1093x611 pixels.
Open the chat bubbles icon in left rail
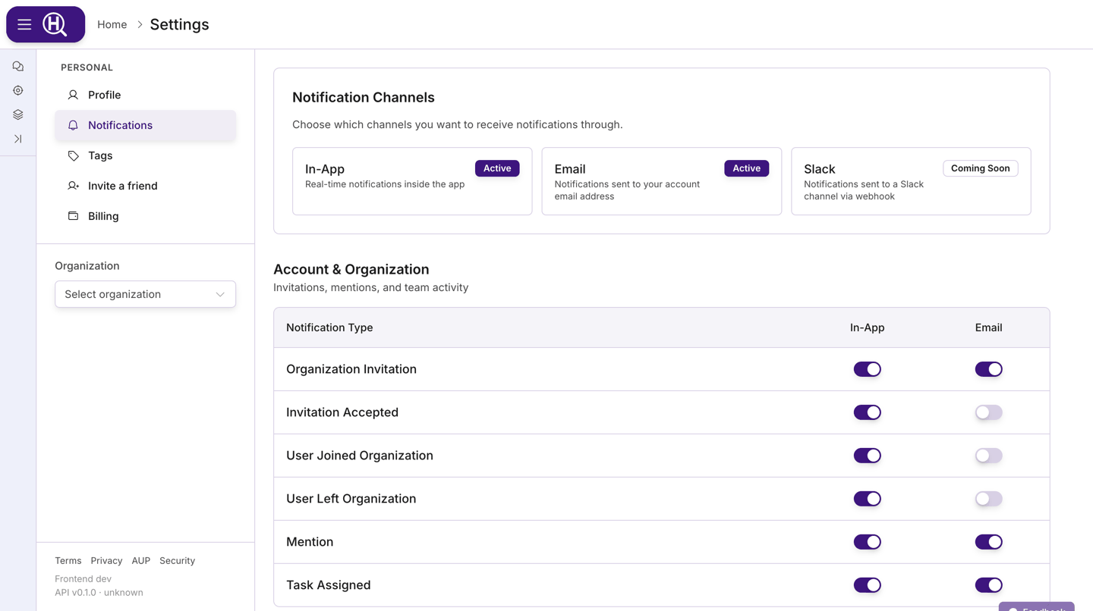[x=18, y=66]
